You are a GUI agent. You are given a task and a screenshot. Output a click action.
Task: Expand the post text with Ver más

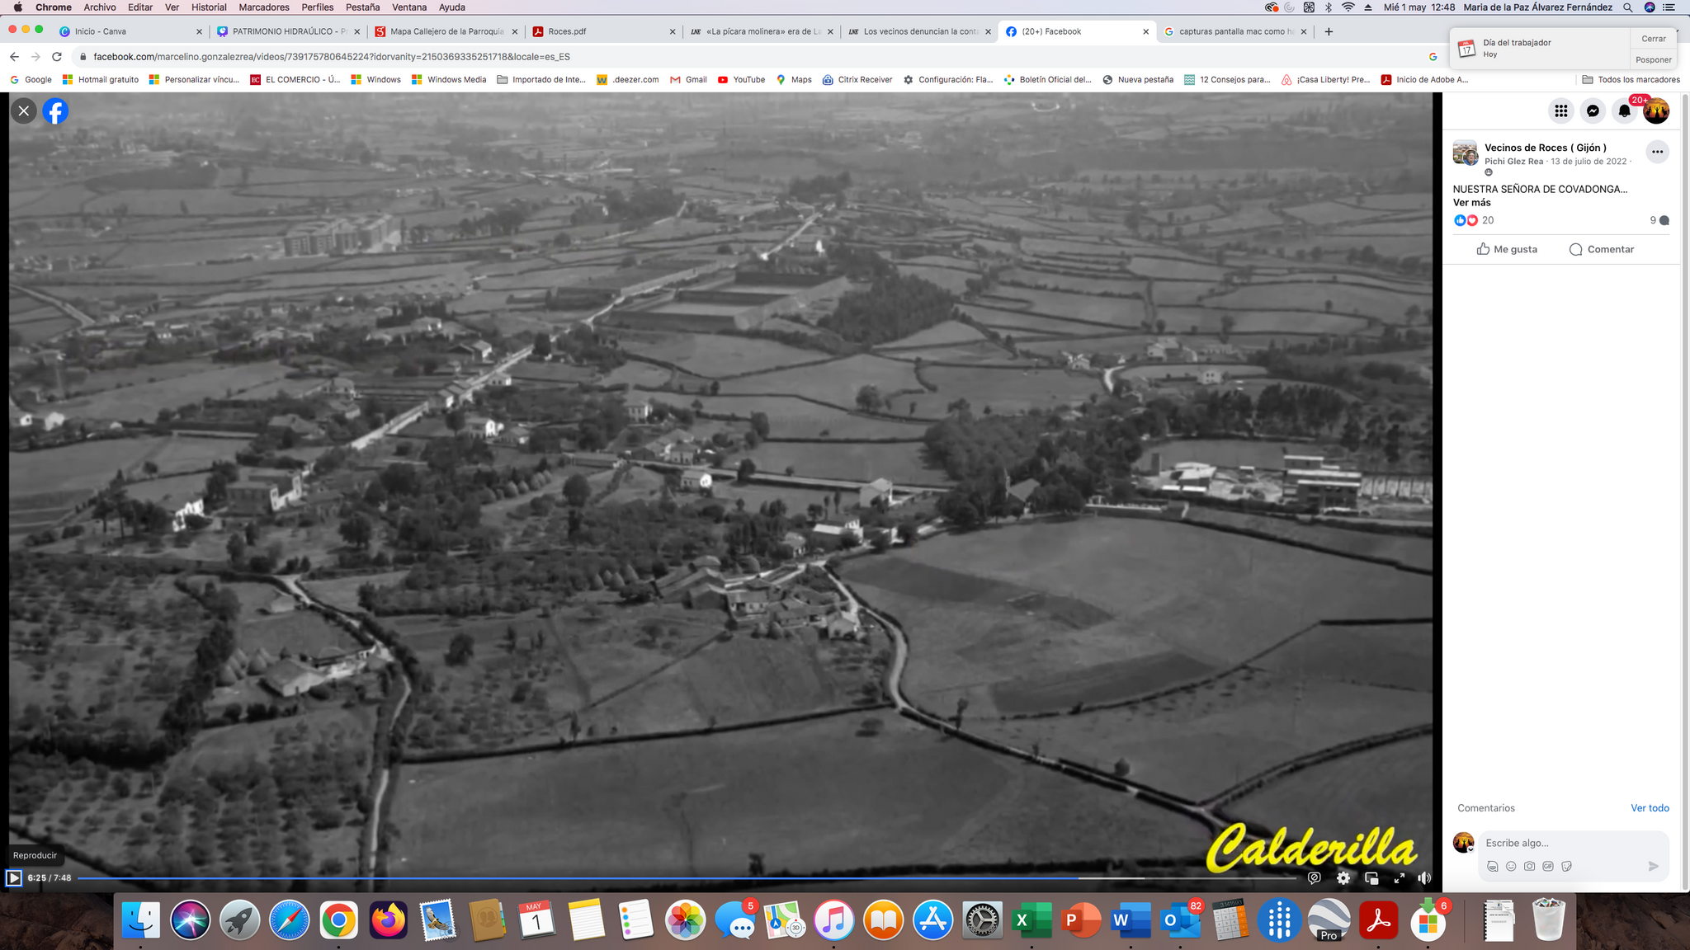coord(1471,203)
